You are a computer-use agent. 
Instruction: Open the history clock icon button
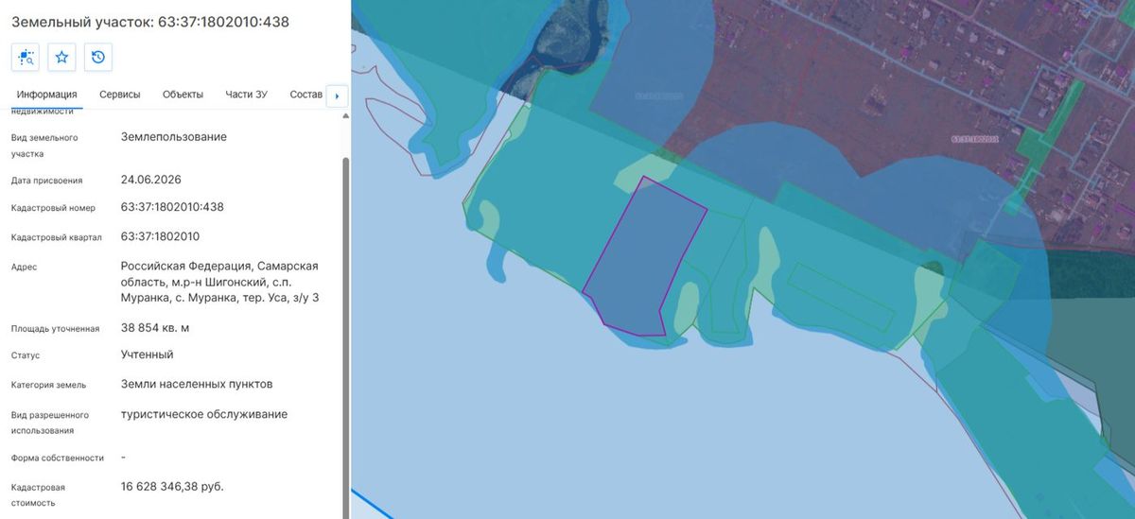(98, 58)
